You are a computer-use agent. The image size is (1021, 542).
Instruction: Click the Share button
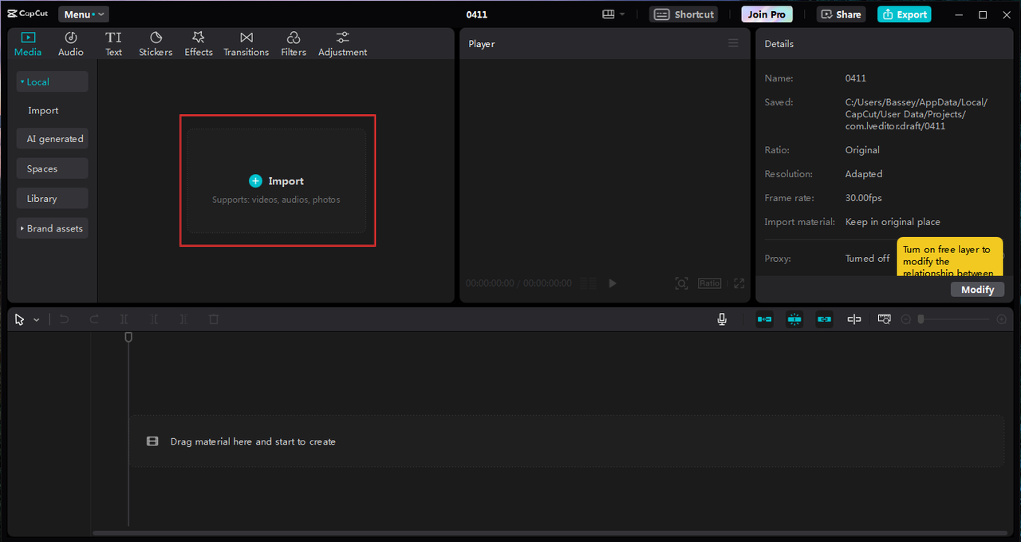(x=841, y=14)
